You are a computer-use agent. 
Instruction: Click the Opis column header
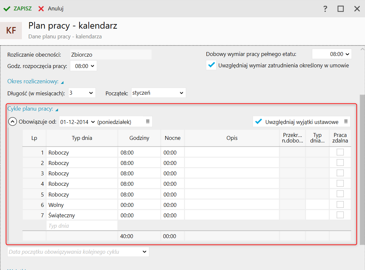click(232, 138)
